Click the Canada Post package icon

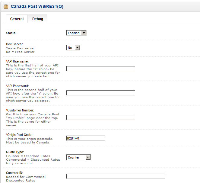pos(6,7)
